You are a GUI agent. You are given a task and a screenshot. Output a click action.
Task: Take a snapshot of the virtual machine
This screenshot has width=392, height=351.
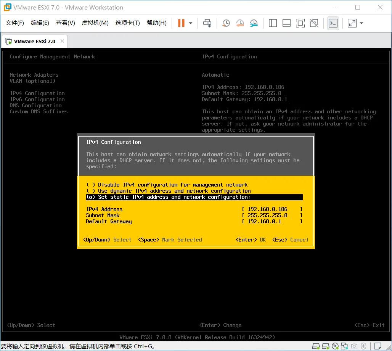[226, 23]
